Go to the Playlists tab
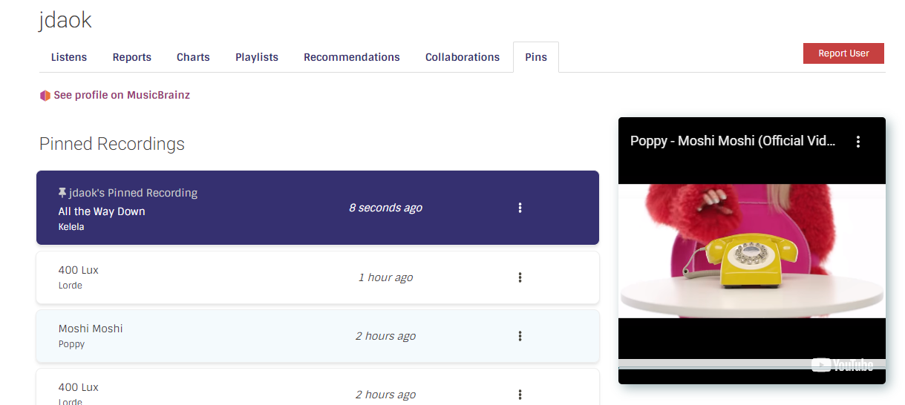This screenshot has width=905, height=405. tap(257, 57)
